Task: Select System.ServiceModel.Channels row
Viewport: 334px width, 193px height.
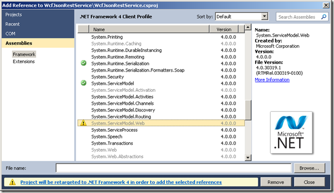Action: [161, 103]
